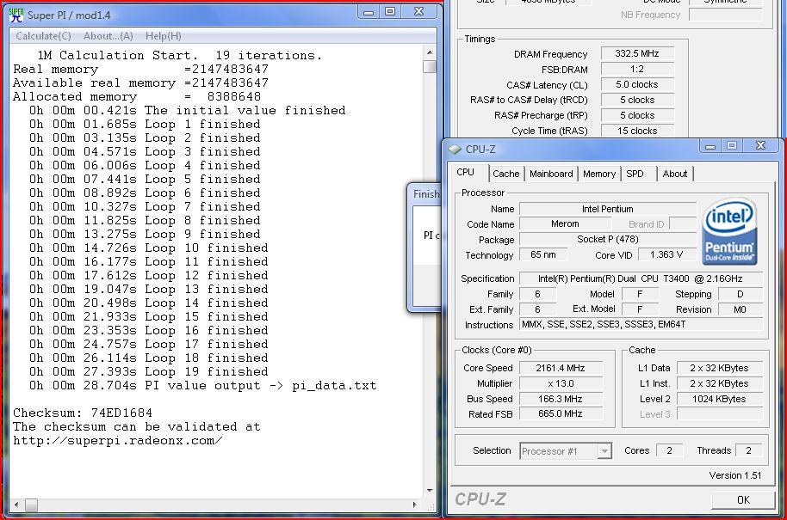Click the Technology value 65 nm
This screenshot has height=520, width=787.
[543, 255]
